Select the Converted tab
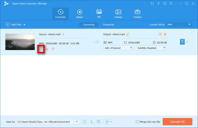 [x=108, y=25]
